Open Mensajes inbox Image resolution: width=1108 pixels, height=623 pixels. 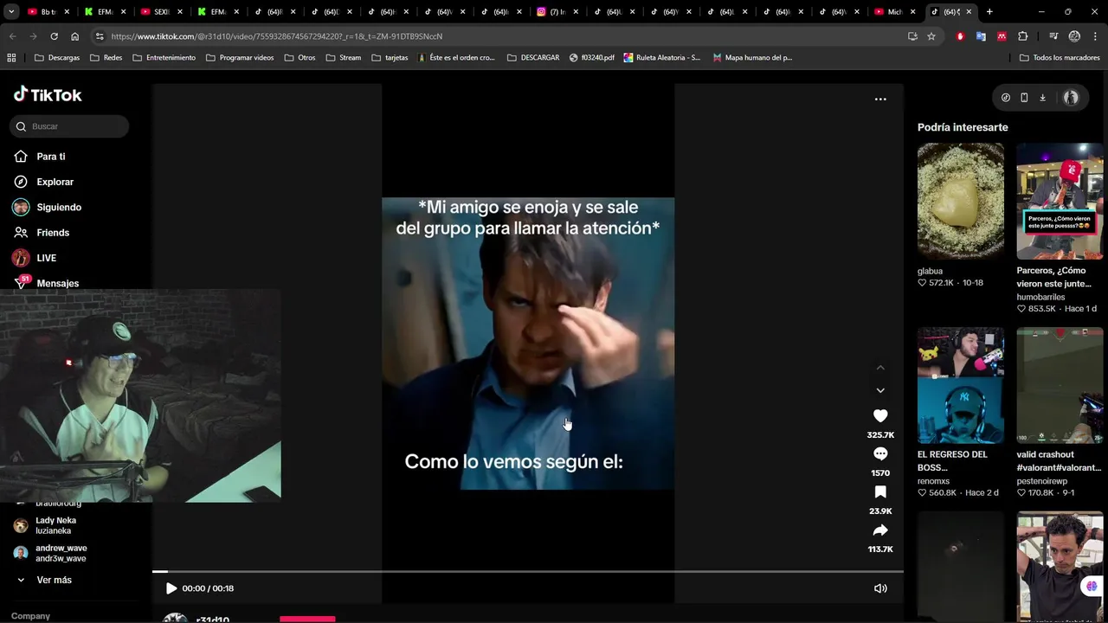57,283
